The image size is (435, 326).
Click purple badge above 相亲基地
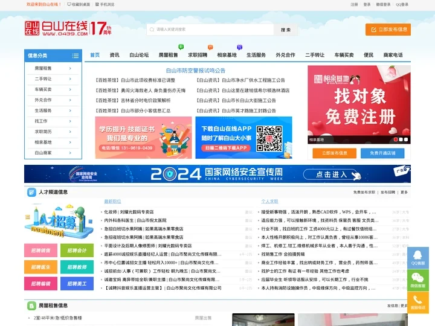[x=240, y=47]
